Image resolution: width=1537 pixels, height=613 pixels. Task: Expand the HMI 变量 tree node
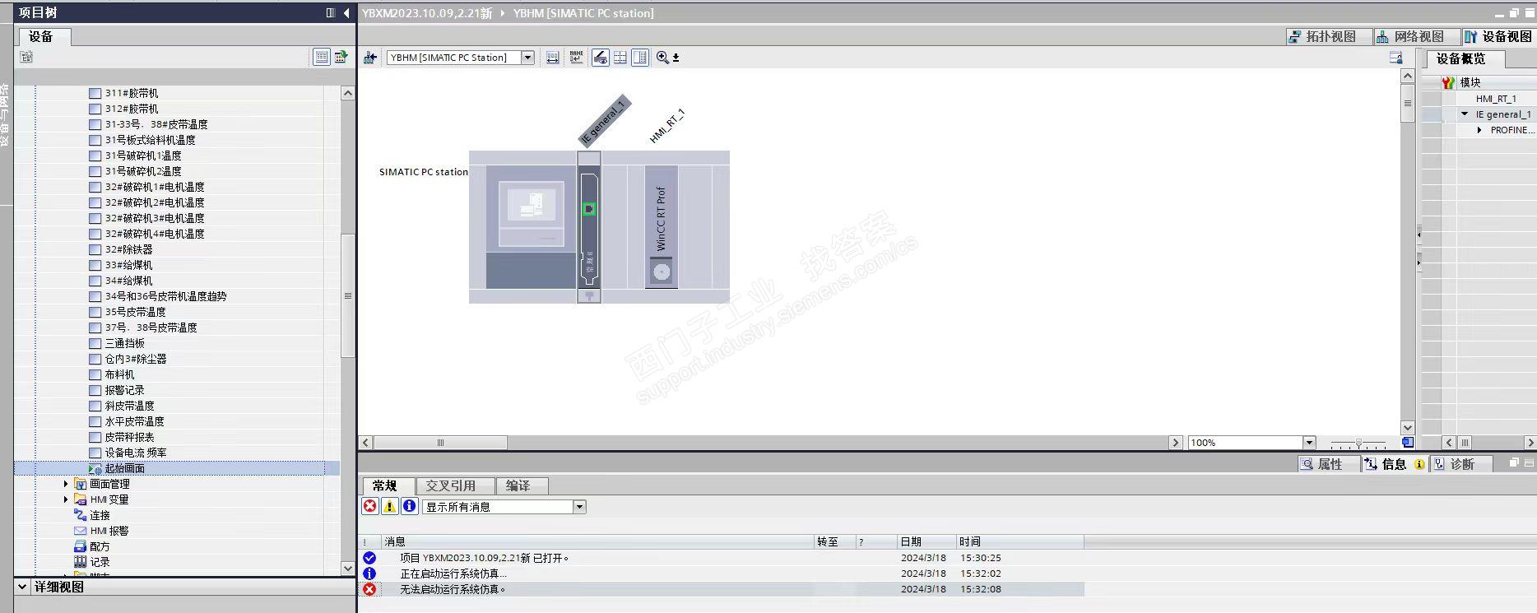[66, 499]
